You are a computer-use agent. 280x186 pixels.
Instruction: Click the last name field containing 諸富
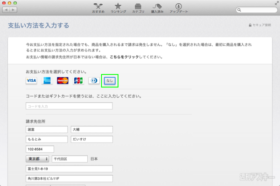click(47, 129)
